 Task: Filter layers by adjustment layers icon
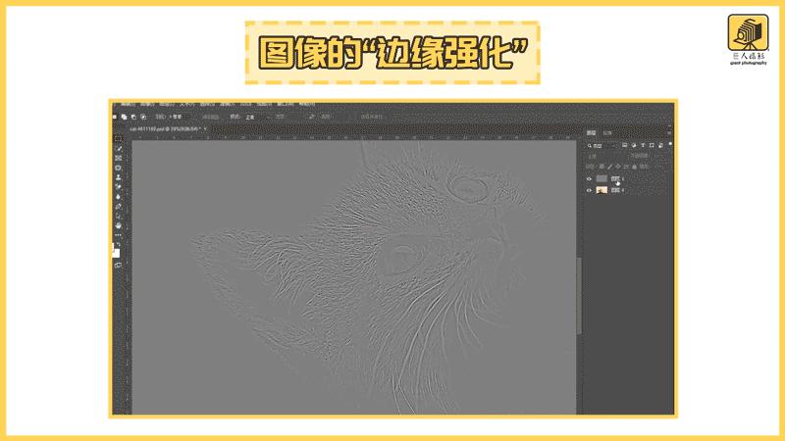tap(634, 145)
